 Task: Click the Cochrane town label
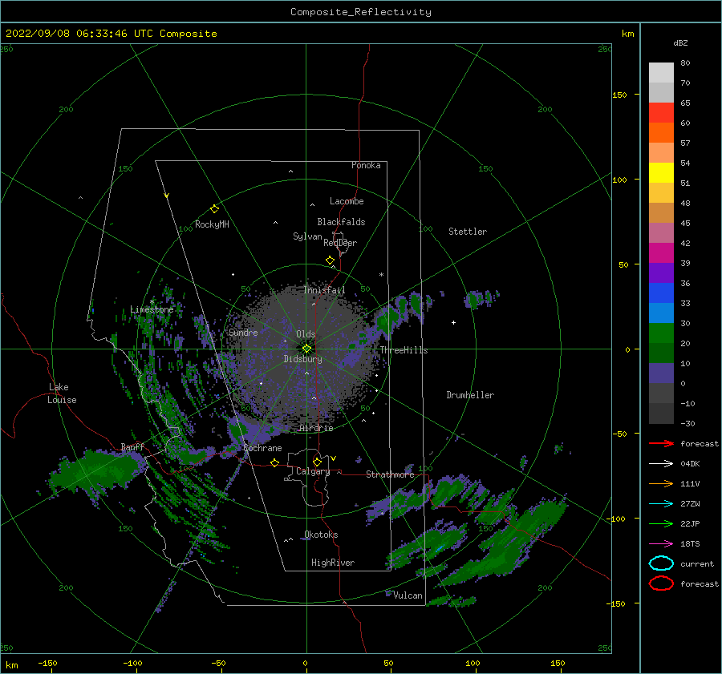point(262,448)
